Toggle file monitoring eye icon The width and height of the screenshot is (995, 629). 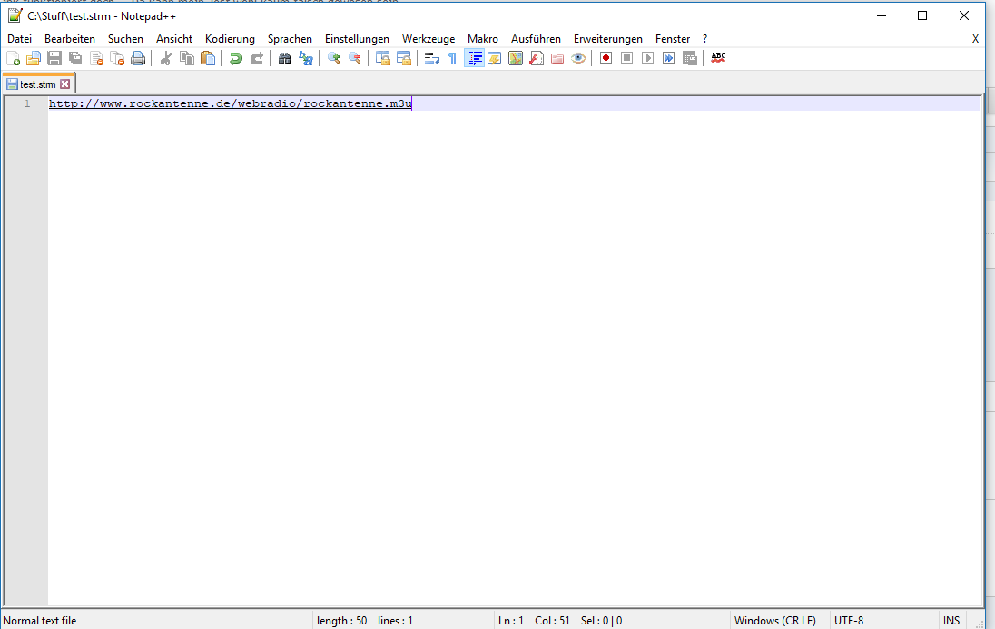click(x=578, y=58)
